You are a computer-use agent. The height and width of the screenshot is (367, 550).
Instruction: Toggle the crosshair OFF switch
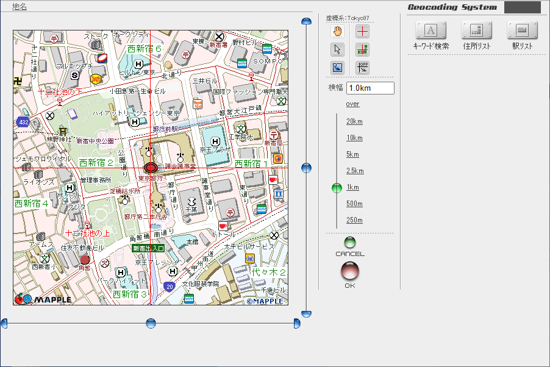tap(362, 68)
